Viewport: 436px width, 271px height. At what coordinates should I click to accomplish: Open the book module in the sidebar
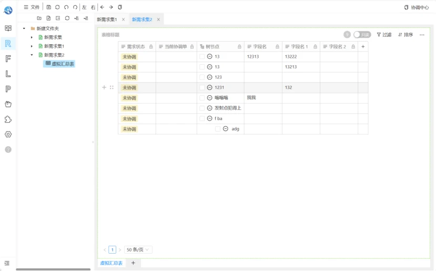click(x=8, y=28)
